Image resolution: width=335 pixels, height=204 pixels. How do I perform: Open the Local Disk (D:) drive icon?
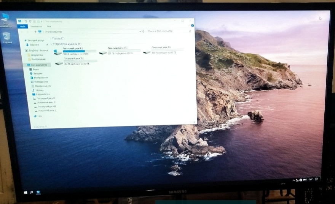pos(103,52)
